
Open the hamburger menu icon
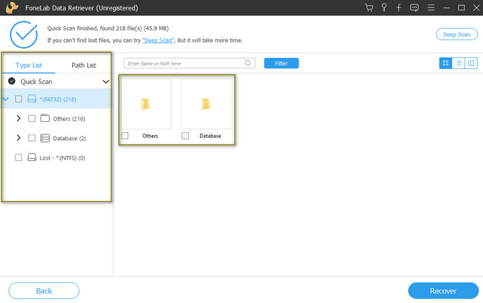tap(431, 7)
